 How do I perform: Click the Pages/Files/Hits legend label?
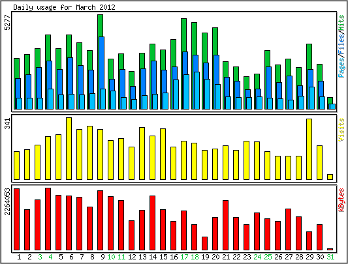pos(341,46)
